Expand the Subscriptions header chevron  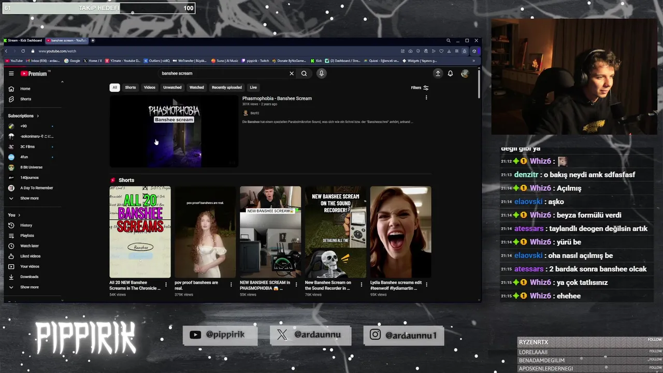point(38,116)
